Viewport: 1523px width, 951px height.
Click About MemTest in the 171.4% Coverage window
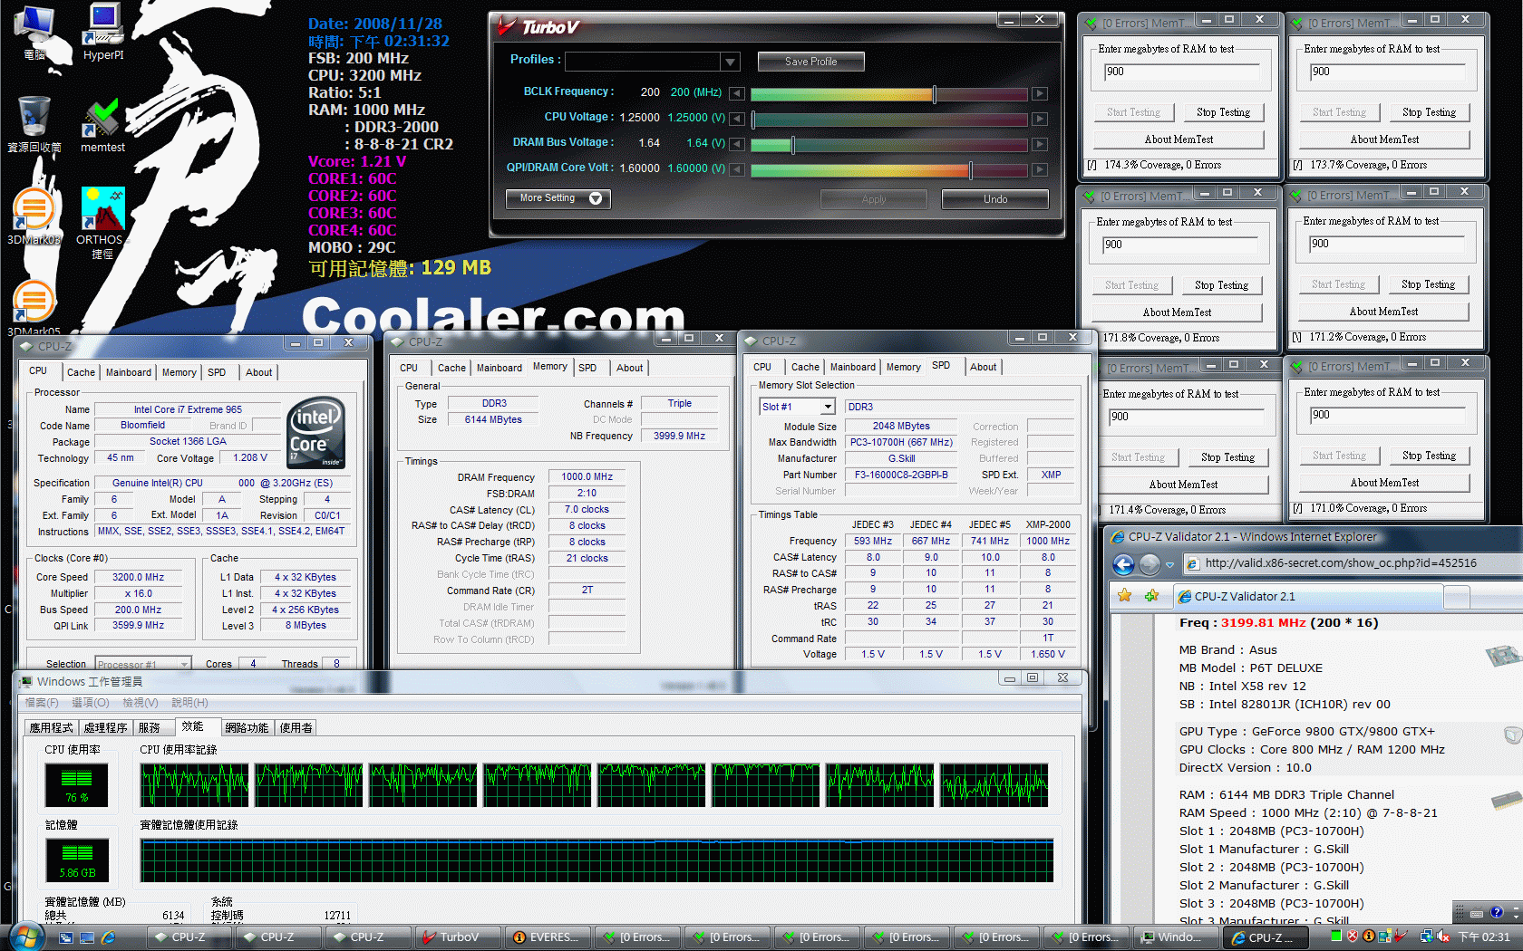[1183, 485]
